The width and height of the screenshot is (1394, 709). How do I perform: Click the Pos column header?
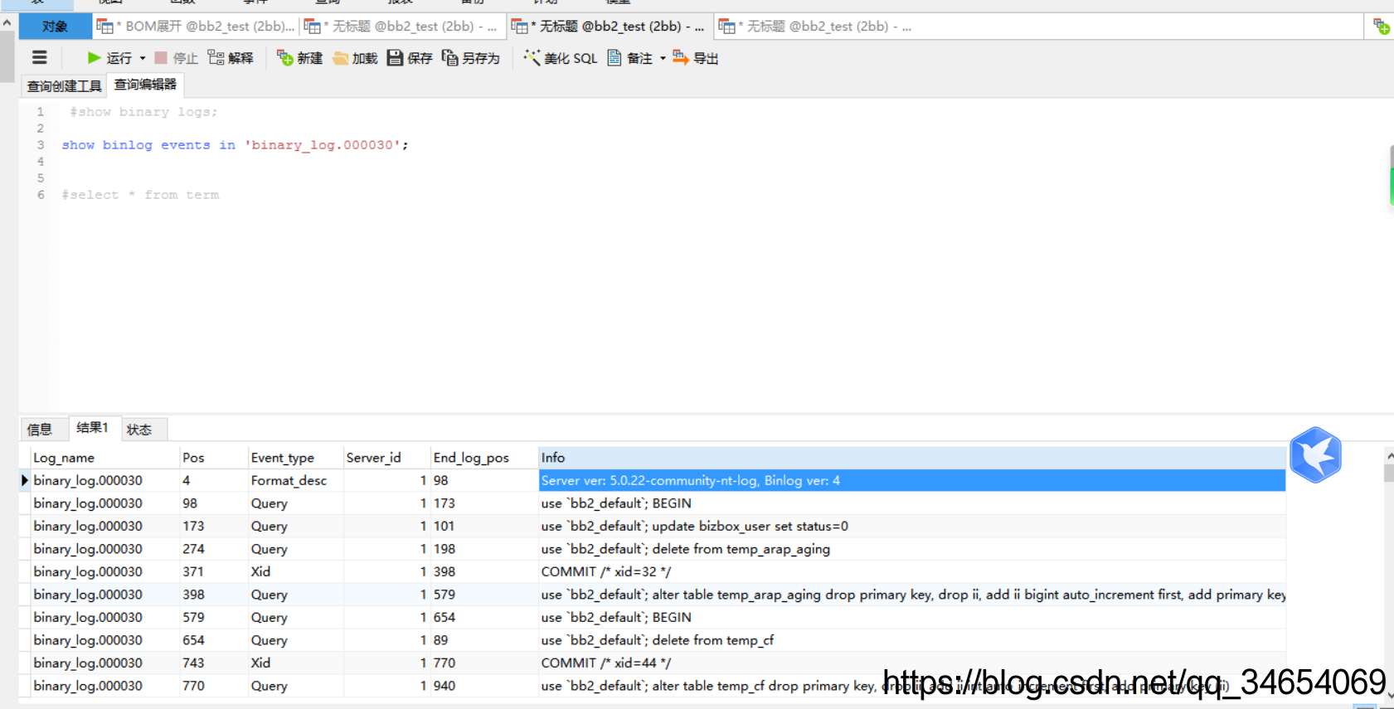[x=214, y=458]
